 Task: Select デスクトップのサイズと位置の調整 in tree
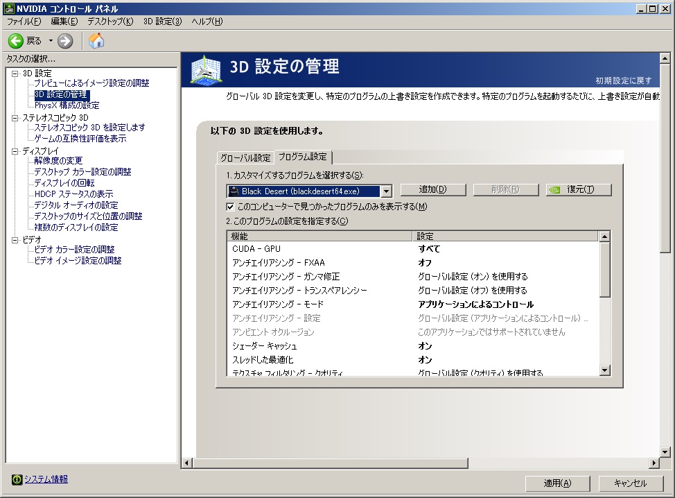[x=88, y=216]
